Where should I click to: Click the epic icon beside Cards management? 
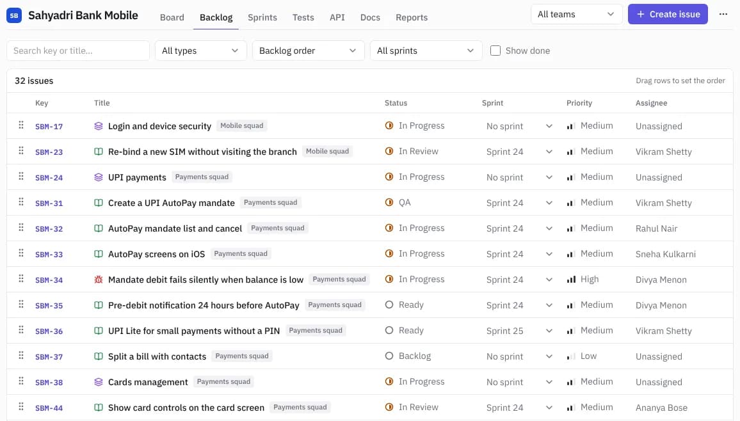point(98,382)
